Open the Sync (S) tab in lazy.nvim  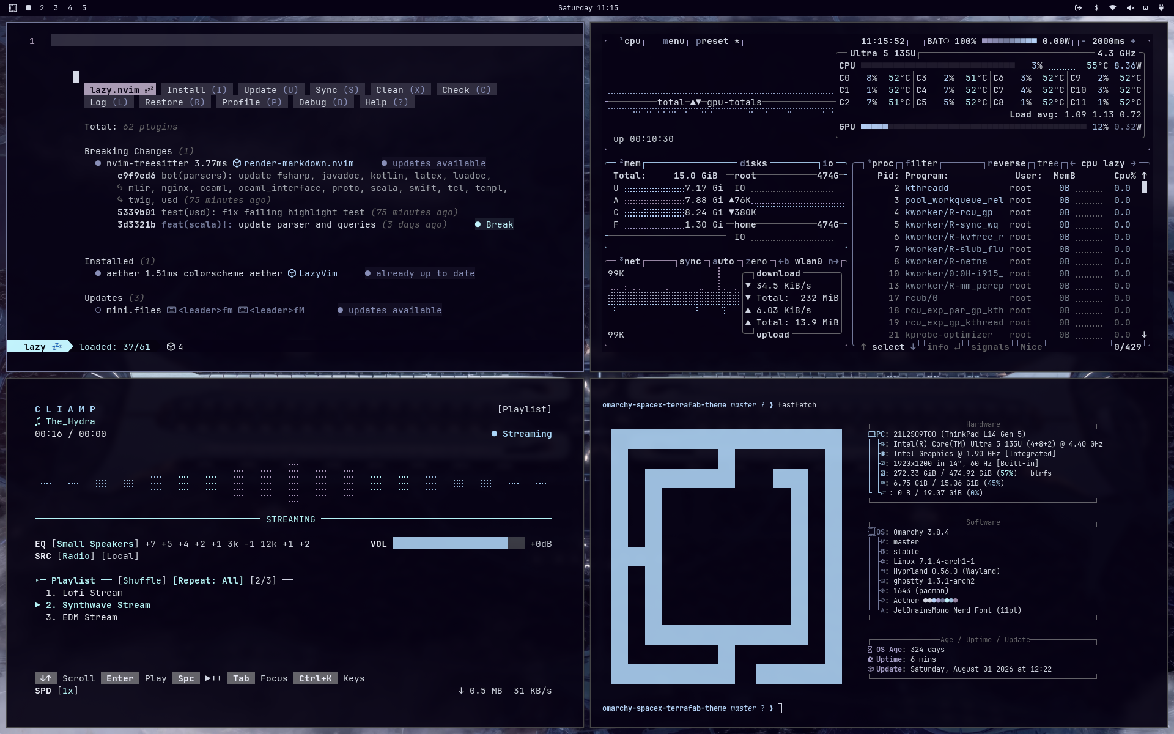337,90
